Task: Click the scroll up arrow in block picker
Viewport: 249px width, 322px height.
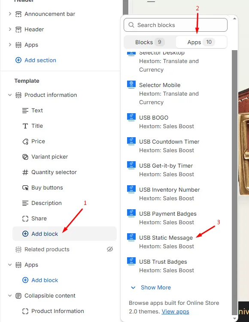Action: point(234,18)
